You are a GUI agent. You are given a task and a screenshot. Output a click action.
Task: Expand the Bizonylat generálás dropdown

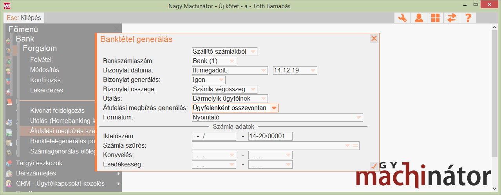pyautogui.click(x=221, y=80)
